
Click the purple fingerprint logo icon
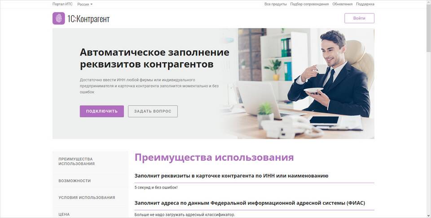pos(58,18)
